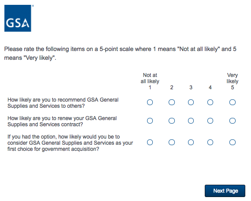Choose rating 3 for recommend GSA question
This screenshot has height=201, width=251.
pos(191,102)
